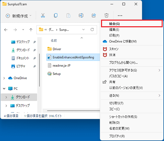Click the Copy icon in toolbar
Viewport: 164px width, 141px height.
click(56, 16)
